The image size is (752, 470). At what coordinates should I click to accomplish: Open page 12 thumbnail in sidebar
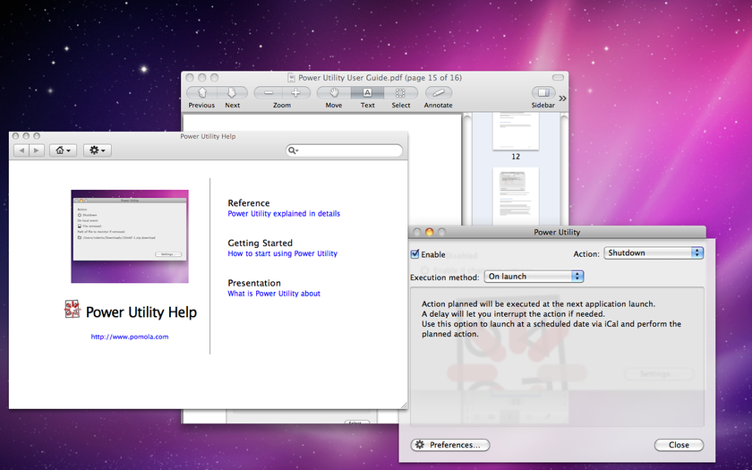(516, 132)
